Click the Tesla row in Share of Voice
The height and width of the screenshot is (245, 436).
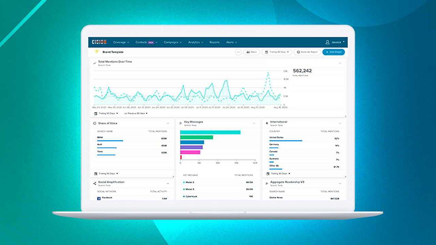132,153
